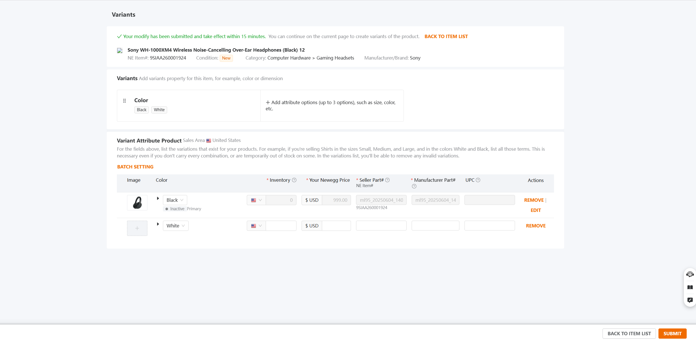Click White row UPC field
The height and width of the screenshot is (342, 696).
point(490,226)
